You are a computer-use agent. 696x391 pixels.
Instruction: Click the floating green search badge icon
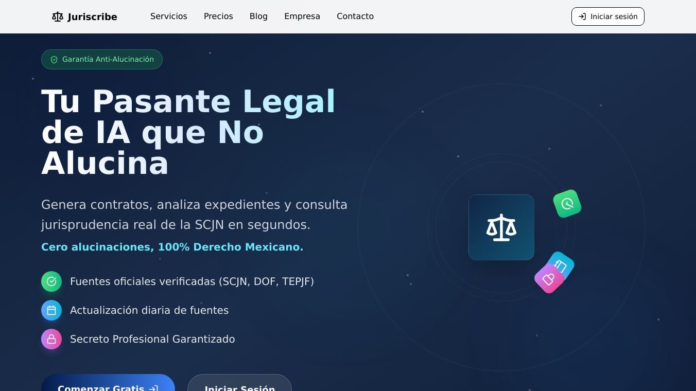(x=567, y=204)
